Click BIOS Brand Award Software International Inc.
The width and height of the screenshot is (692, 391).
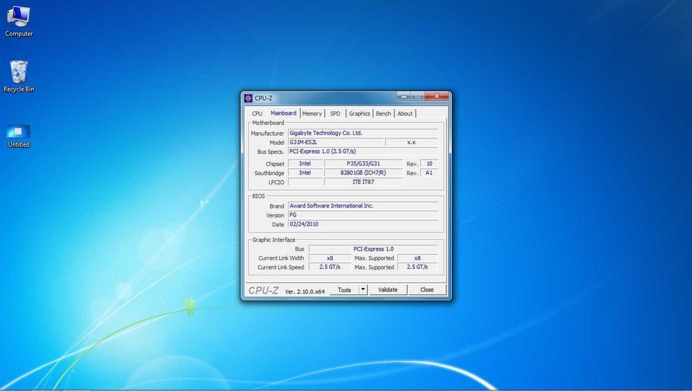click(363, 206)
